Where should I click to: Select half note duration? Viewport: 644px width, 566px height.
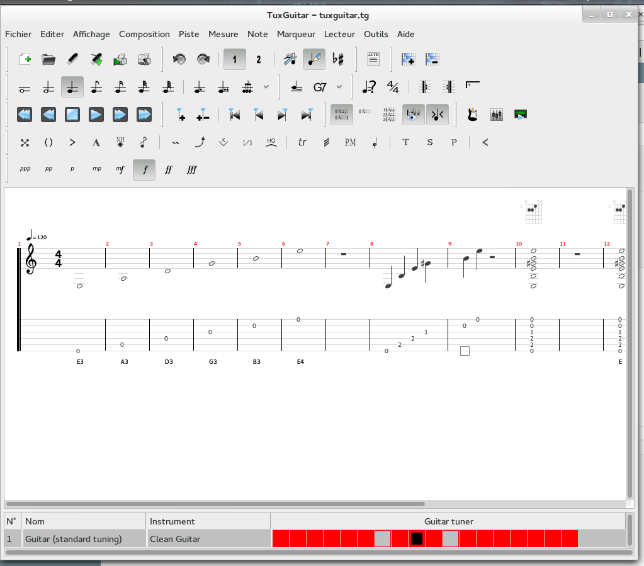pos(48,87)
